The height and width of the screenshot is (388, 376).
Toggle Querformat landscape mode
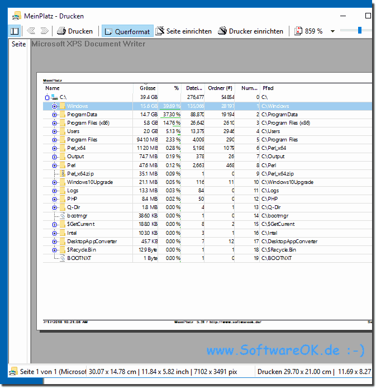tap(127, 31)
